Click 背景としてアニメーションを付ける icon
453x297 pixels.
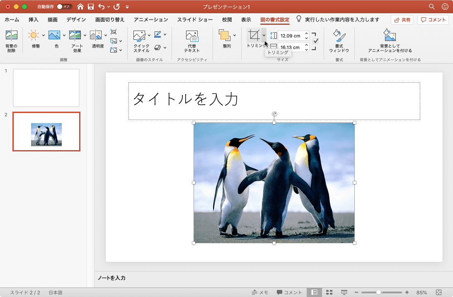coord(390,36)
